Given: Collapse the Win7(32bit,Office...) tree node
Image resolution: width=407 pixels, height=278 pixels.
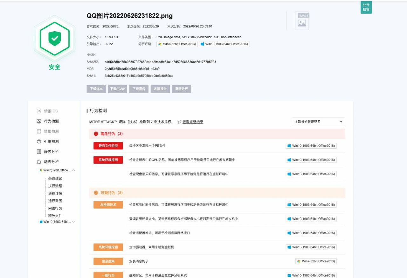Looking at the screenshot, I should pos(73,170).
